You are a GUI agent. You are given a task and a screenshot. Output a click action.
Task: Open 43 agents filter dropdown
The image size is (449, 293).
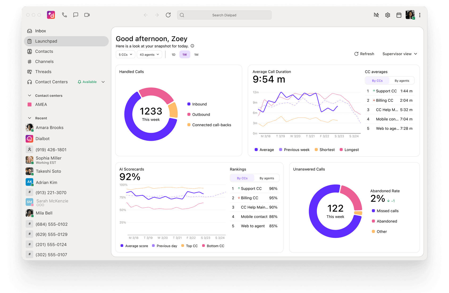pos(149,55)
